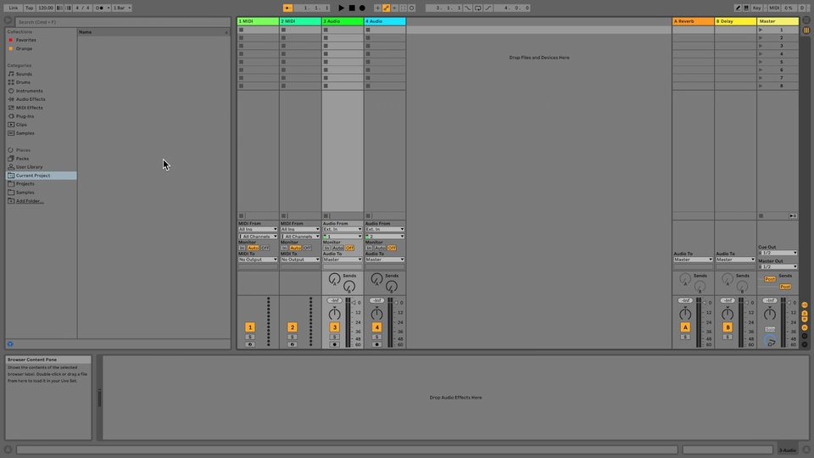Open the MIDI Effects category
Viewport: 814px width, 458px height.
pos(29,108)
